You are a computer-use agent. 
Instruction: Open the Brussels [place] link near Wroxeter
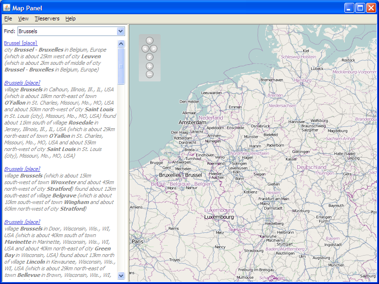click(x=22, y=169)
